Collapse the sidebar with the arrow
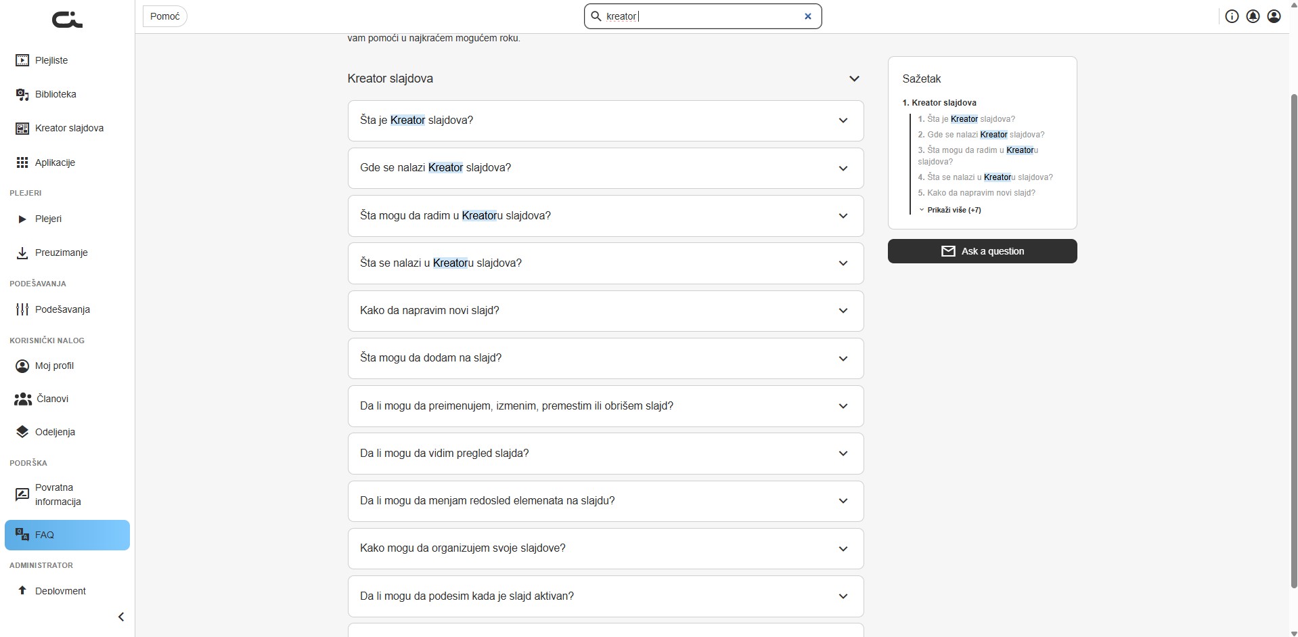 pos(121,617)
